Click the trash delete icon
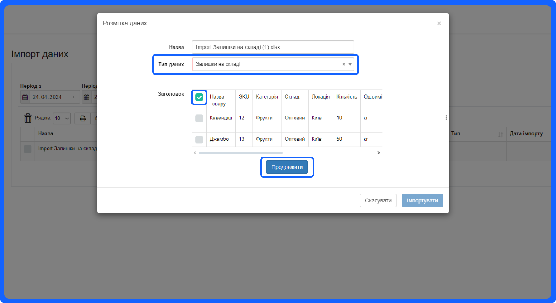 pos(28,118)
